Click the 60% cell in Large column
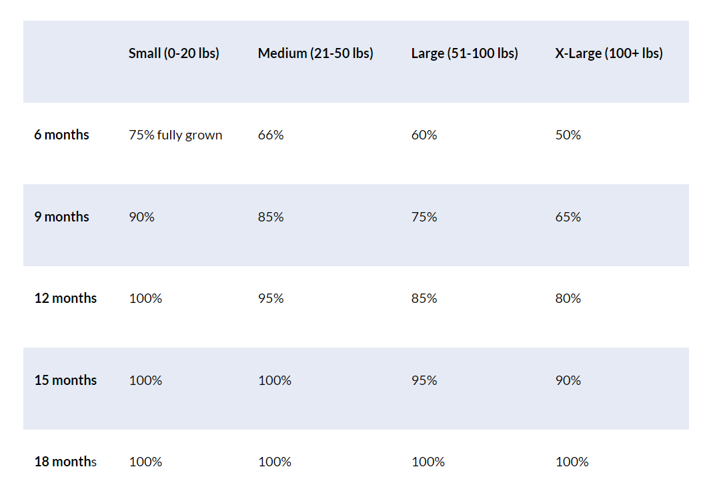713x493 pixels. pos(424,135)
